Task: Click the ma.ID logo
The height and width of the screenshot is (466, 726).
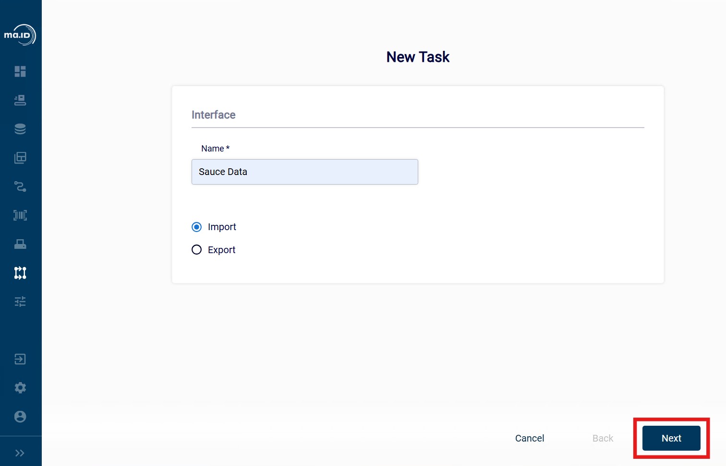Action: click(20, 35)
